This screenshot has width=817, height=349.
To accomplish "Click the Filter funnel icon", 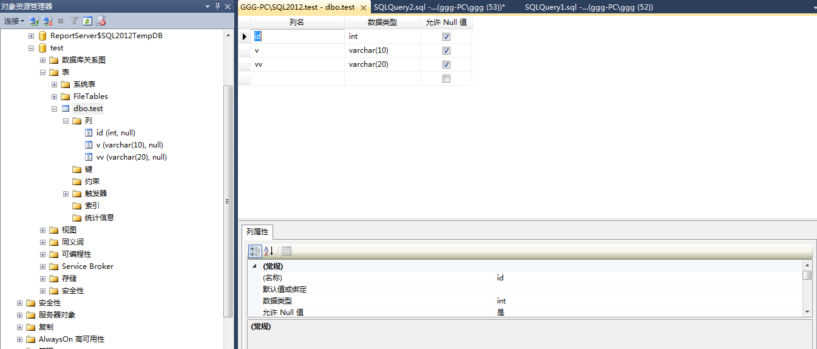I will (x=73, y=21).
